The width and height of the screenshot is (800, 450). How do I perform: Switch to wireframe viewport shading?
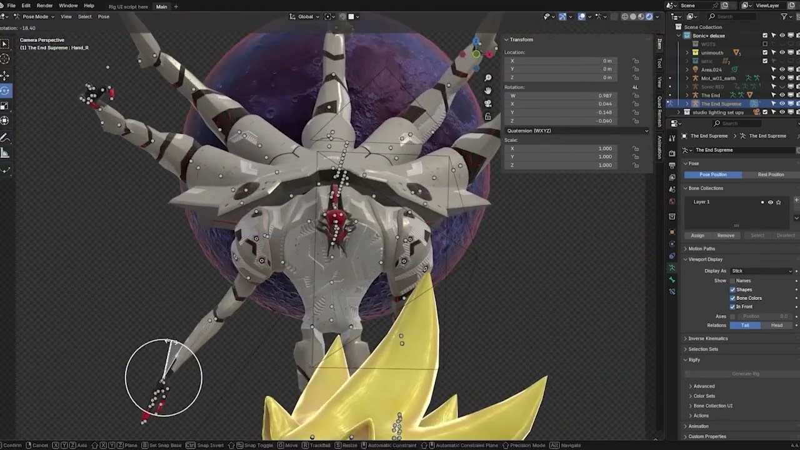(x=625, y=17)
